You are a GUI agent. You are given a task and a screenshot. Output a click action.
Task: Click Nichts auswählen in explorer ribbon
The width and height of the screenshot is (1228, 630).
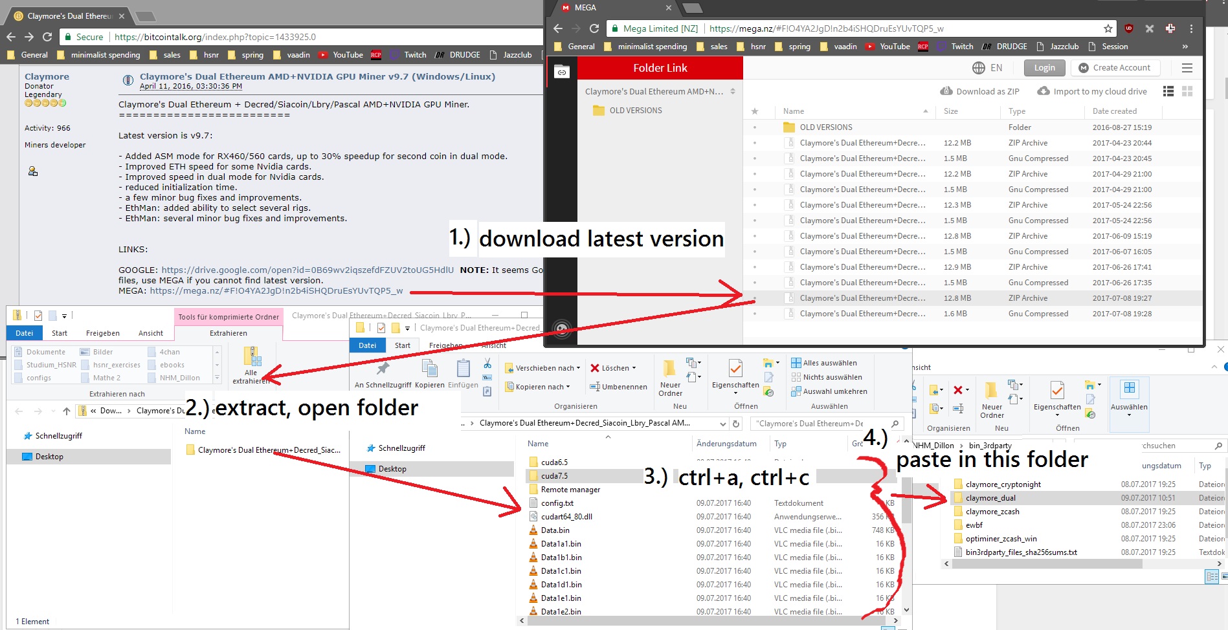[x=827, y=377]
